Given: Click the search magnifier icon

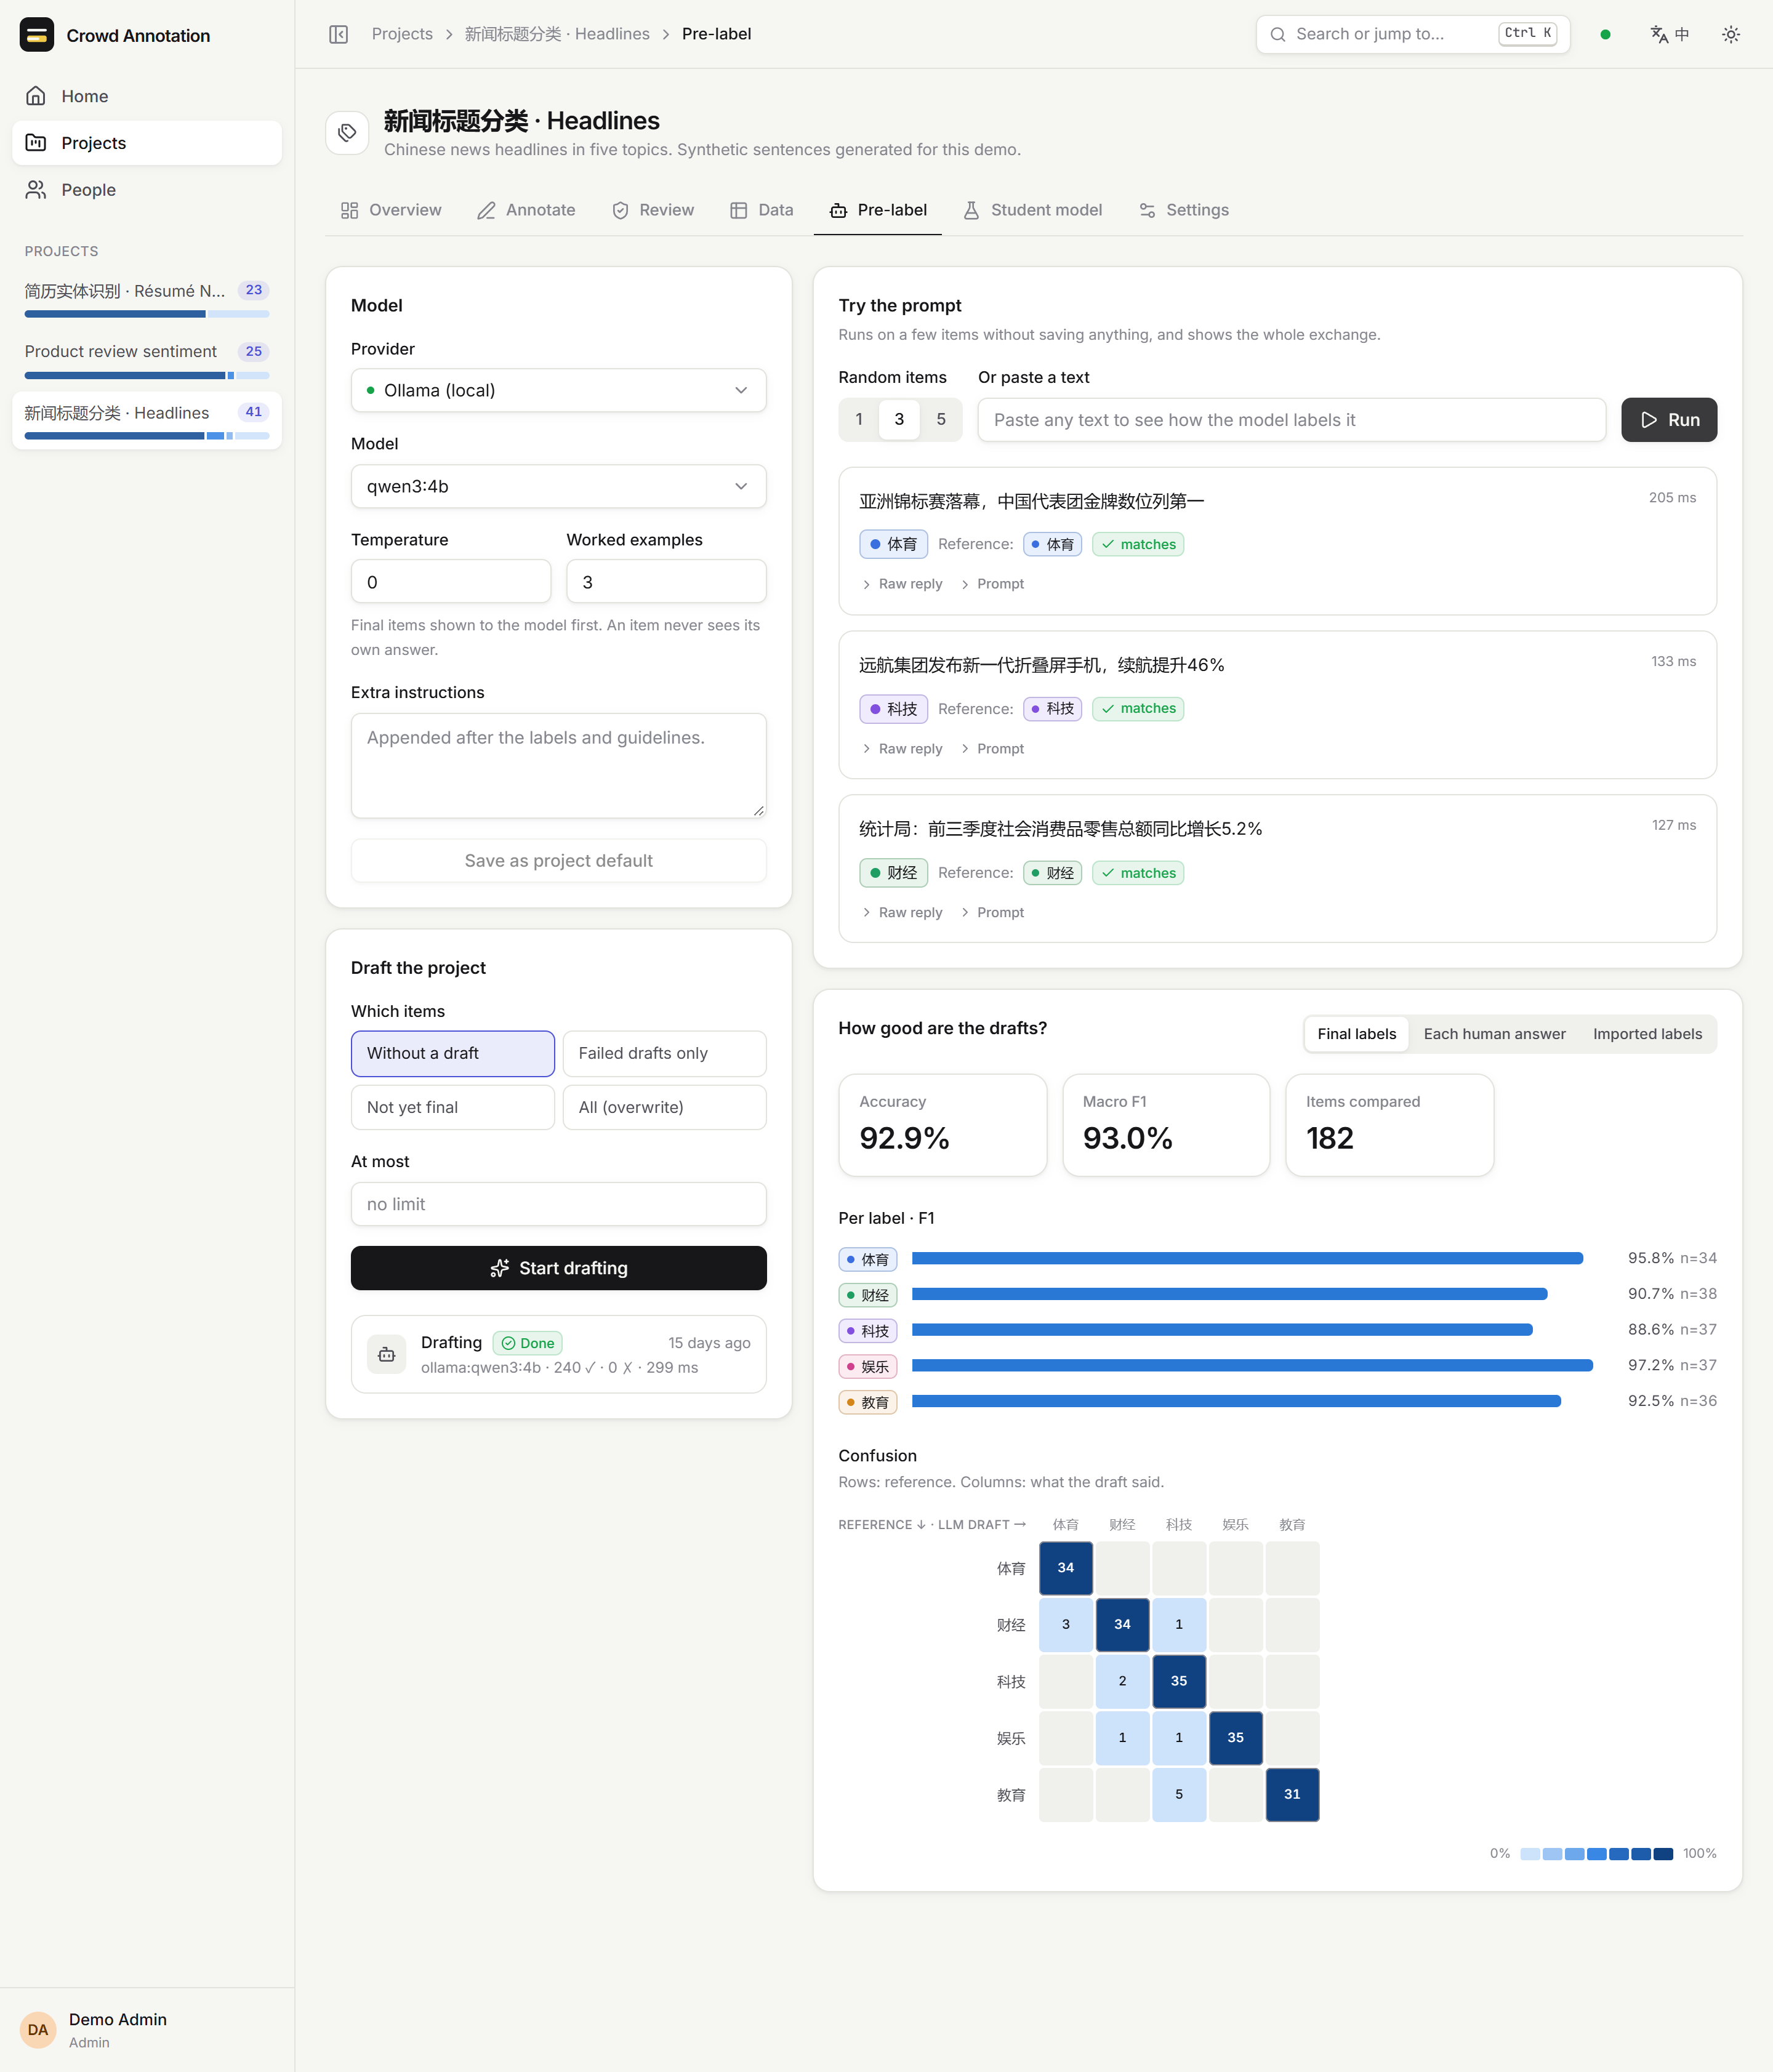Looking at the screenshot, I should (1277, 34).
